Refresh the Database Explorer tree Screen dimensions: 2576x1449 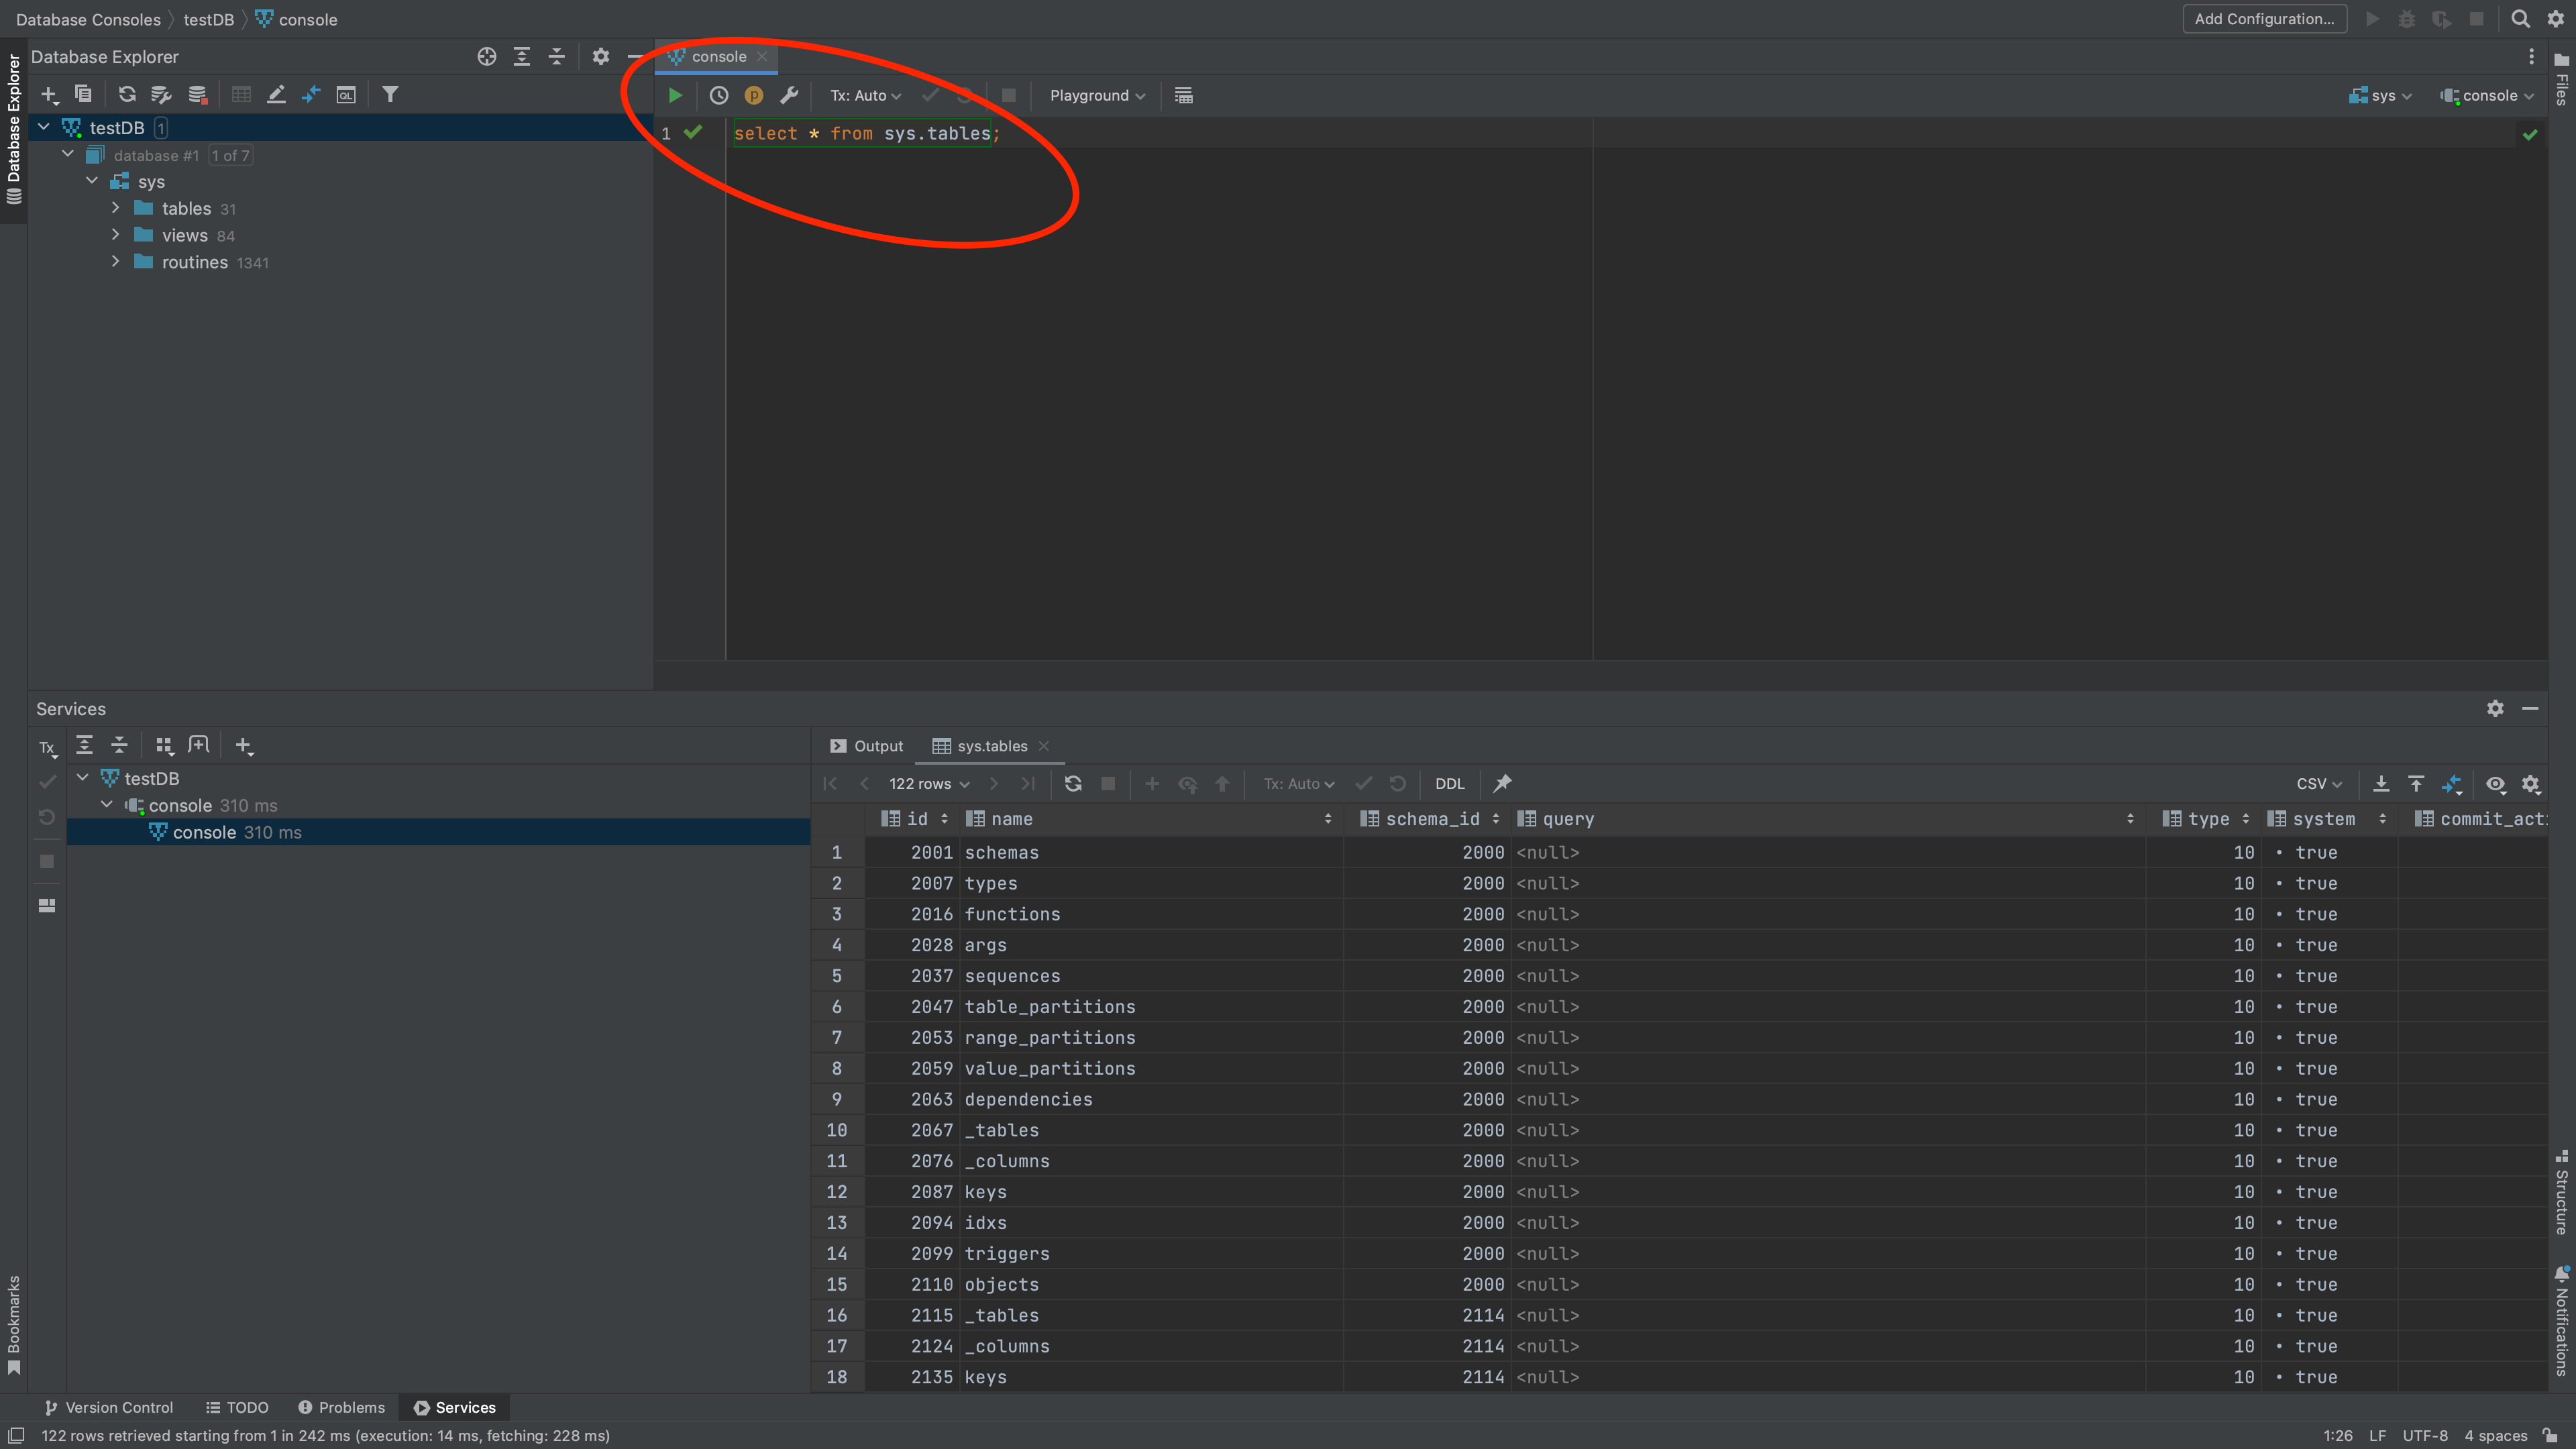[x=127, y=95]
